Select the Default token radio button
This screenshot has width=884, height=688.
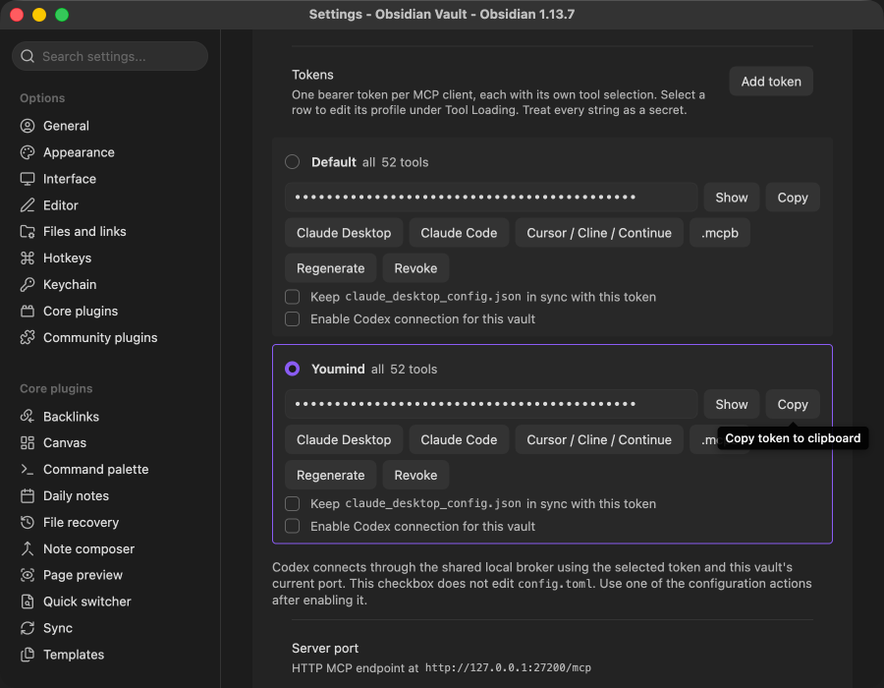coord(292,162)
